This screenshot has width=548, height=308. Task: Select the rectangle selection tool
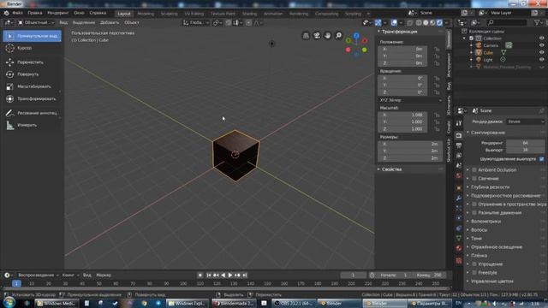tap(33, 36)
